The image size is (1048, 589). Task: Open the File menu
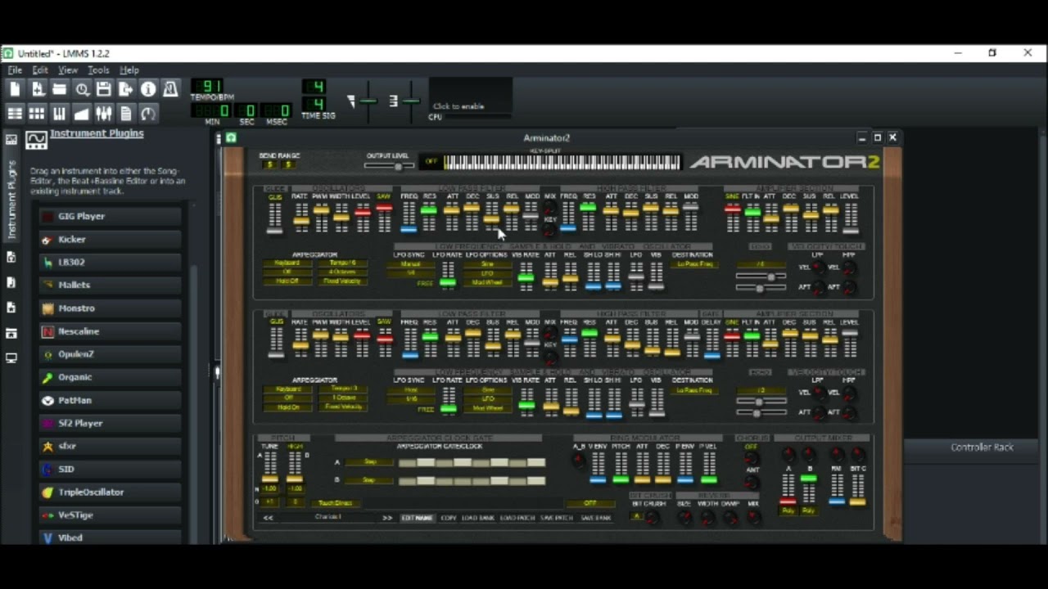(x=15, y=70)
